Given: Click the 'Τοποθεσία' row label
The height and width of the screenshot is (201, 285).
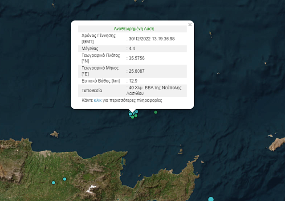Looking at the screenshot, I should [92, 91].
